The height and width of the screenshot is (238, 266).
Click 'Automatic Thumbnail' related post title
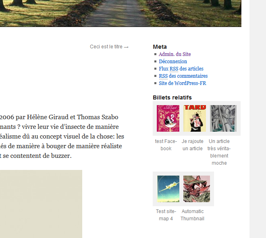193,215
